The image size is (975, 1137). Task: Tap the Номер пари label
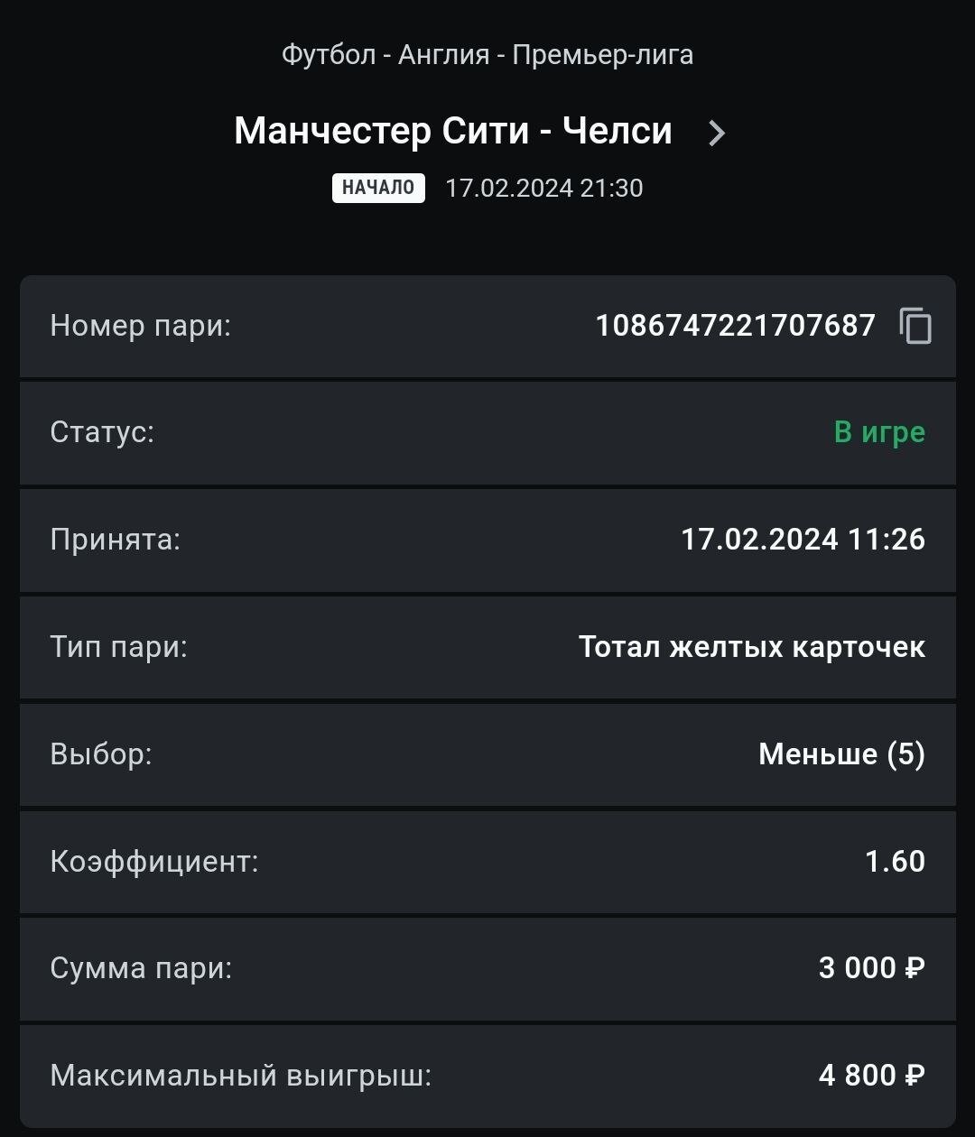141,326
